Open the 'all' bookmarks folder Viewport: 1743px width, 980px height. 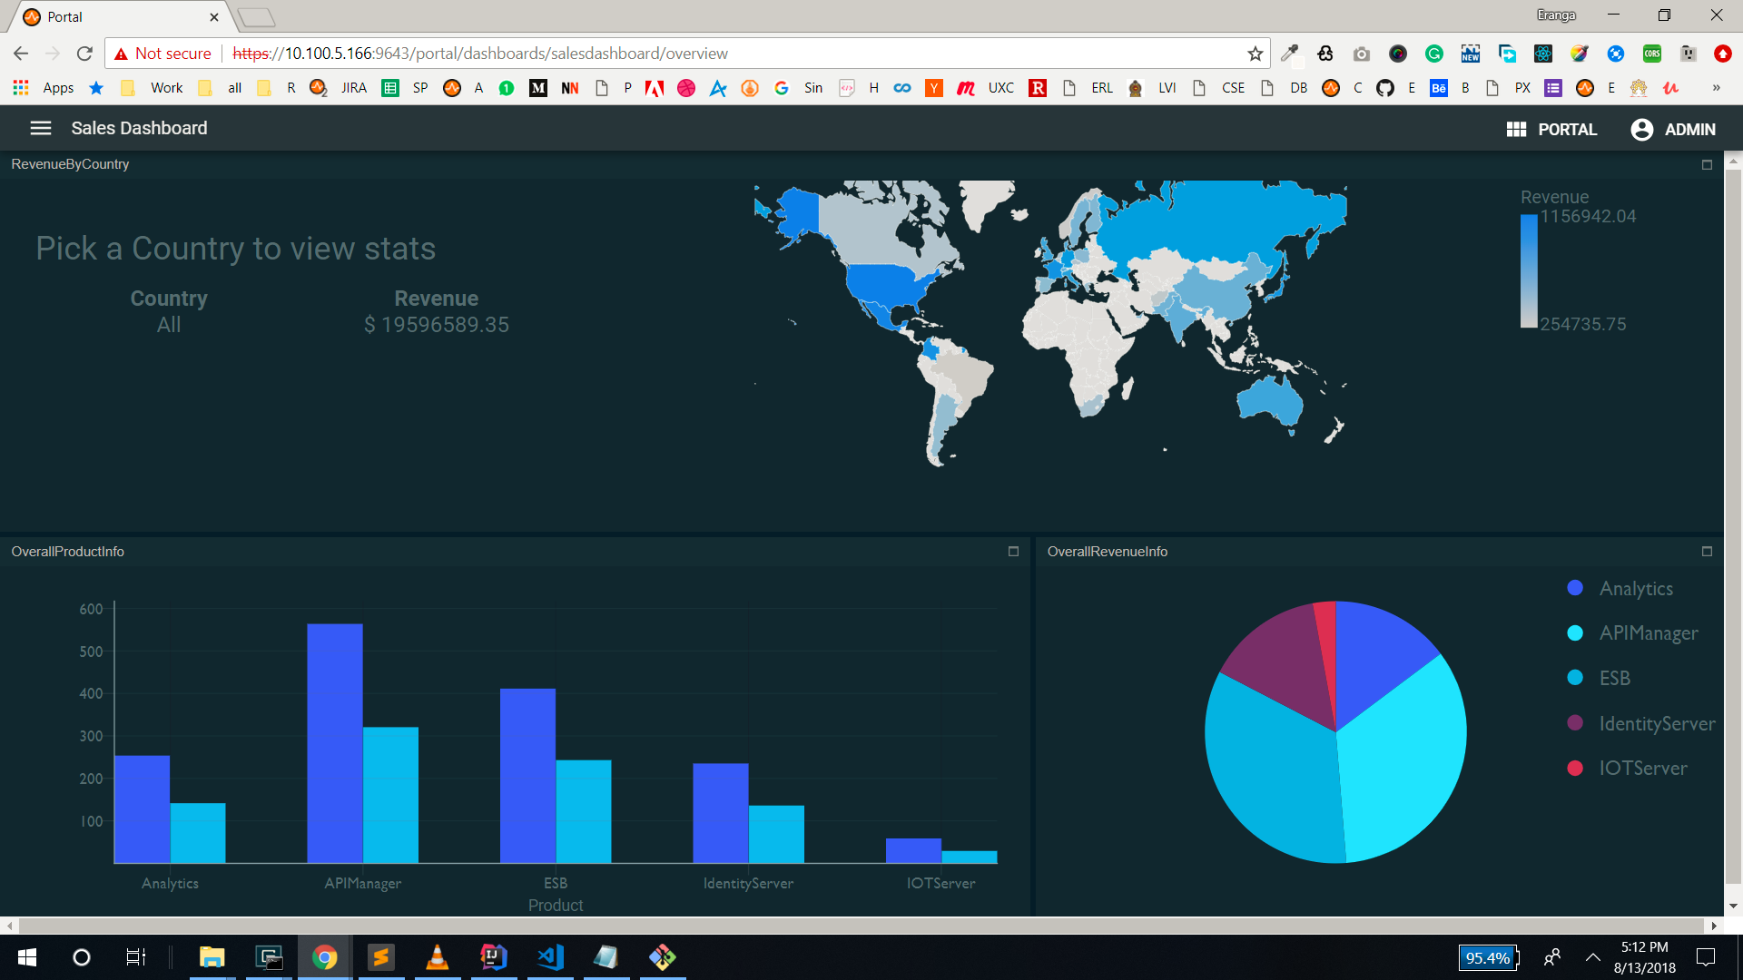pyautogui.click(x=221, y=88)
